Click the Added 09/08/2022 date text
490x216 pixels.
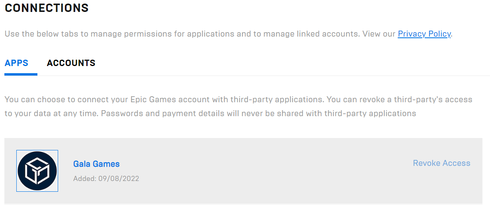pyautogui.click(x=106, y=179)
